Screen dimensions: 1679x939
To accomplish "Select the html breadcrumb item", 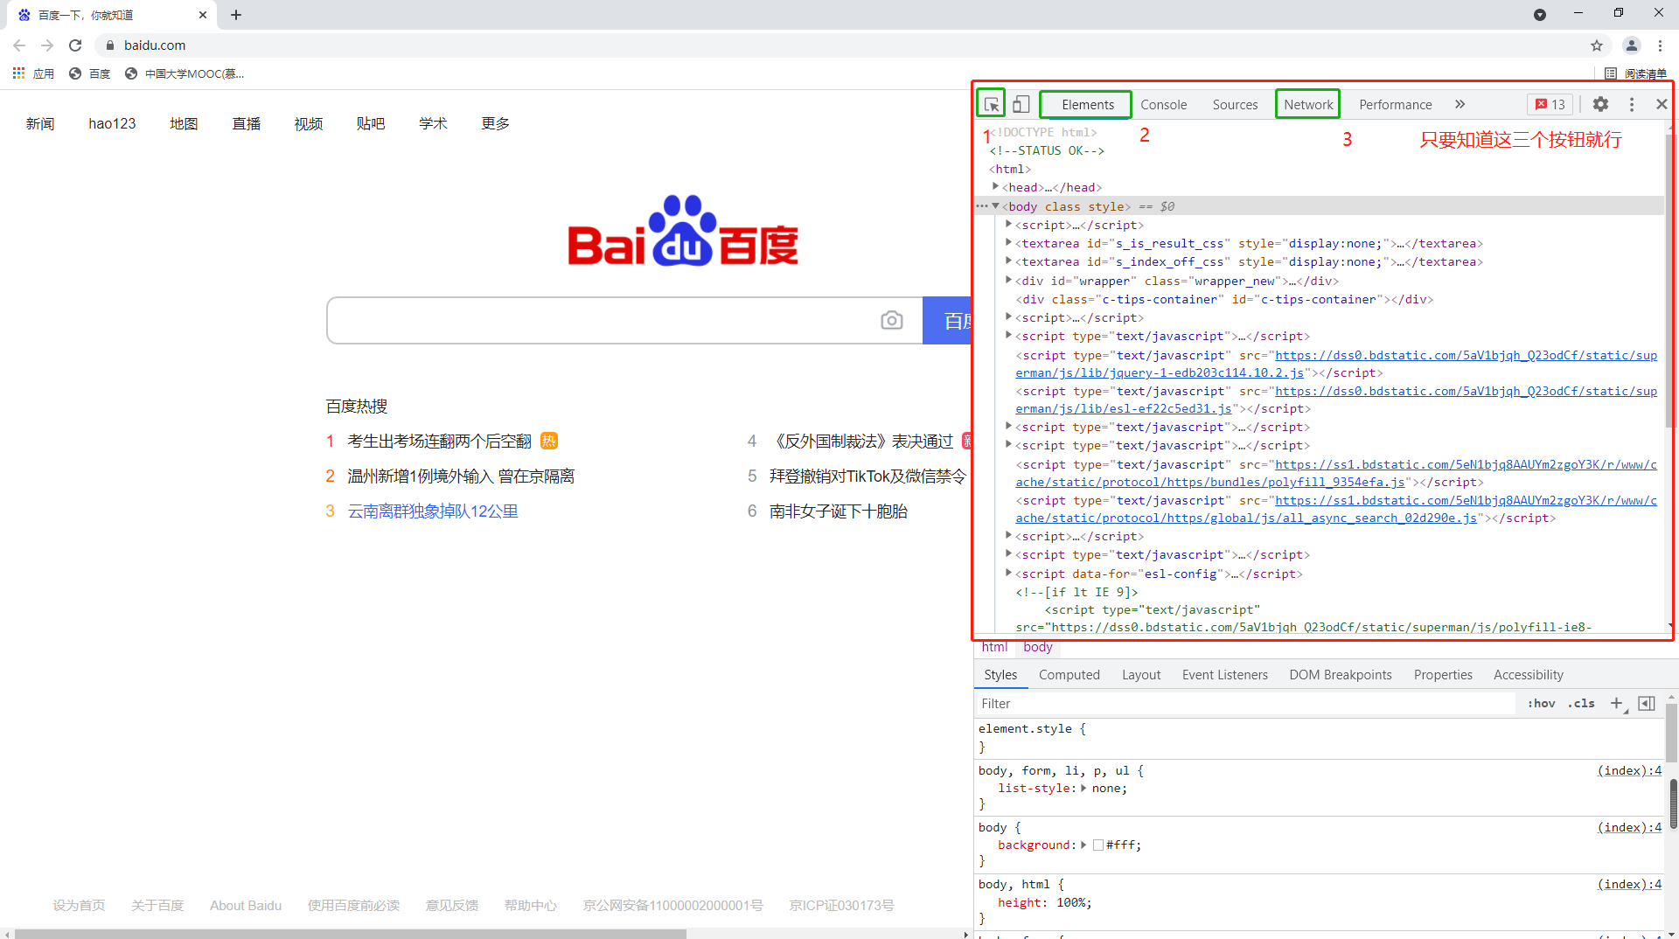I will point(994,647).
